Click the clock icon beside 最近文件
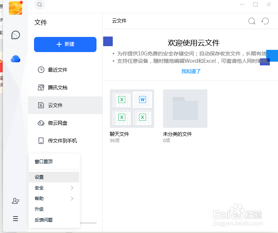278x233 pixels. point(41,70)
